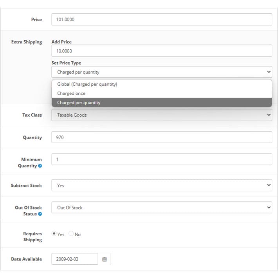Open the Subtract Stock dropdown
This screenshot has width=278, height=278.
(162, 185)
